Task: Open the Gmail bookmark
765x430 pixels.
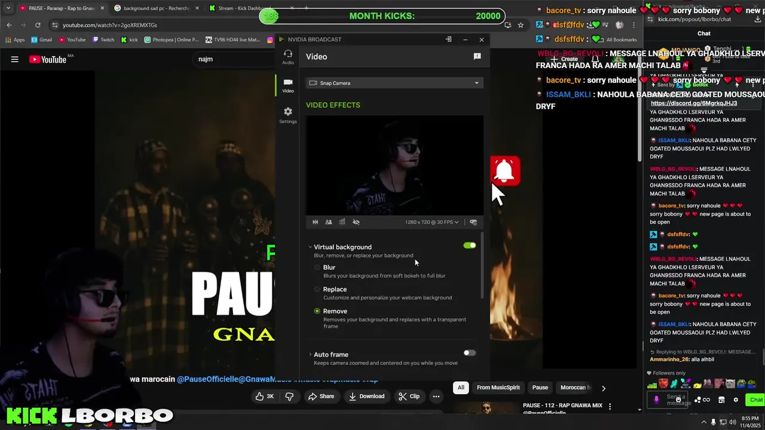Action: coord(41,40)
